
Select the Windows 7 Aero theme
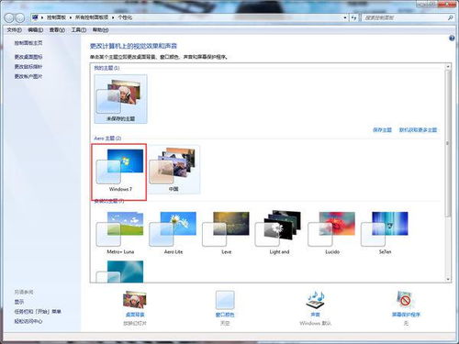tap(119, 172)
